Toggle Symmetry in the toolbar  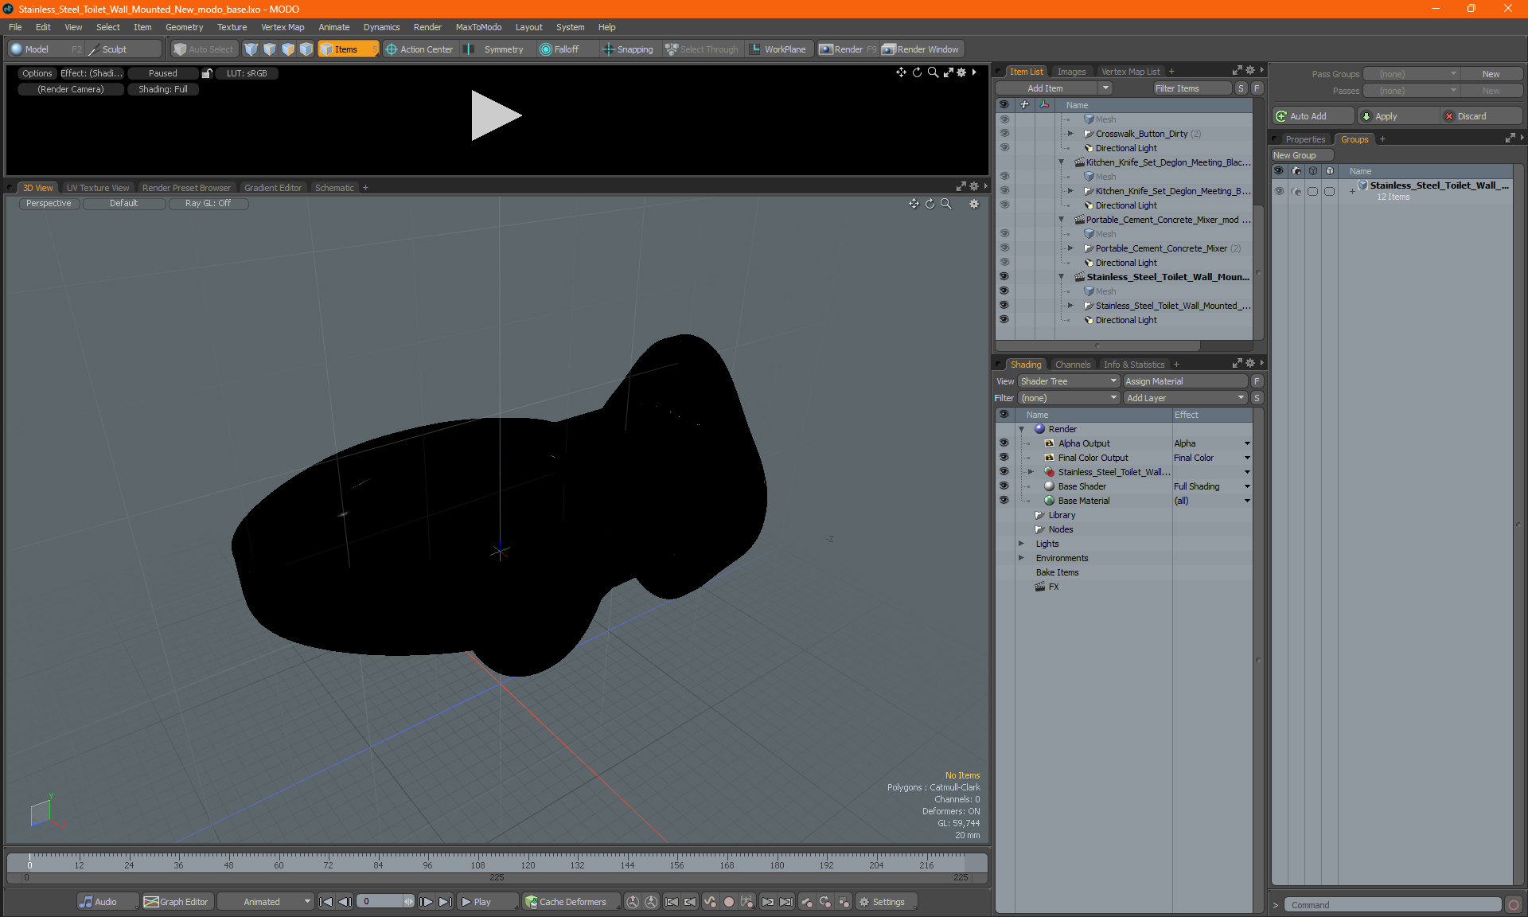coord(495,49)
